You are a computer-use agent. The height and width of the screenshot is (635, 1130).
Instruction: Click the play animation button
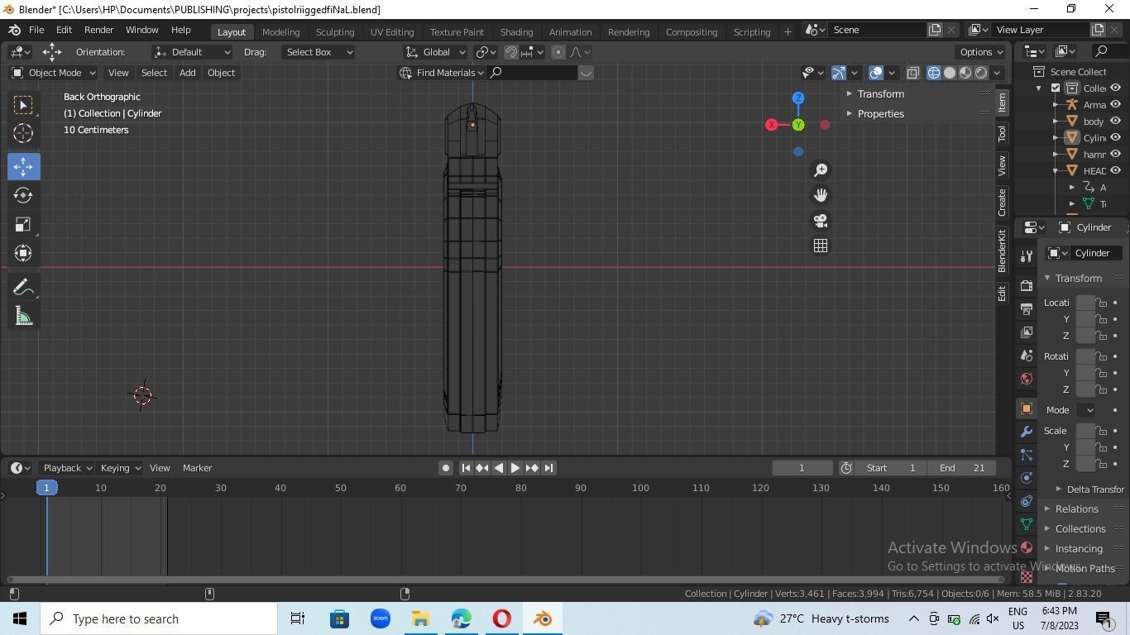pos(515,468)
